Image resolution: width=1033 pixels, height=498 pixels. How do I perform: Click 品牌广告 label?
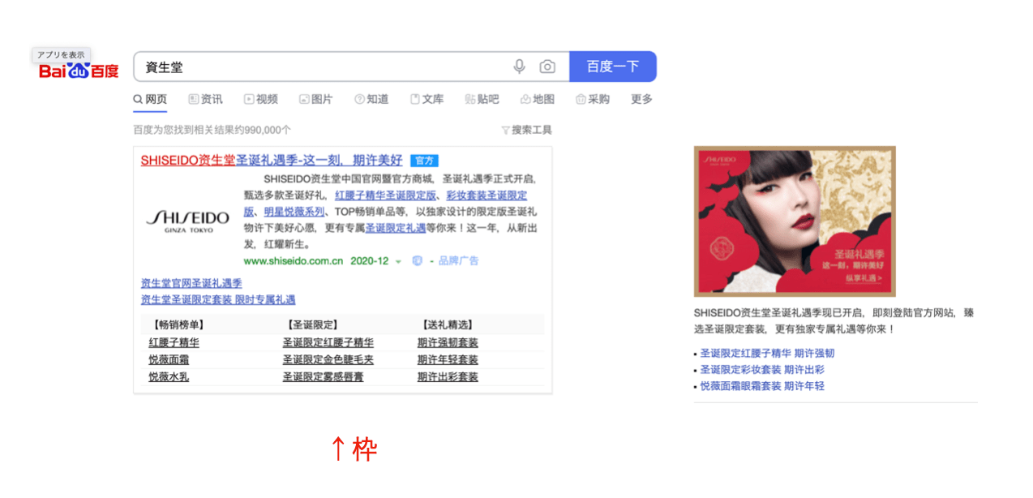(459, 261)
